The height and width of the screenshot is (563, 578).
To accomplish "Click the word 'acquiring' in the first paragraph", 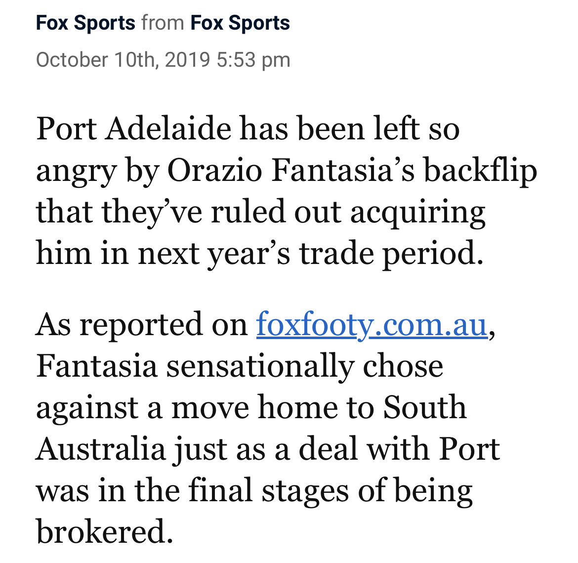I will point(417,214).
